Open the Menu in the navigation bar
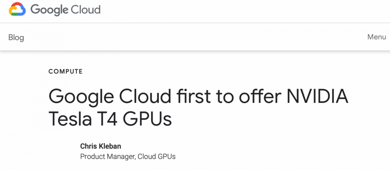Image resolution: width=390 pixels, height=170 pixels. pyautogui.click(x=377, y=37)
